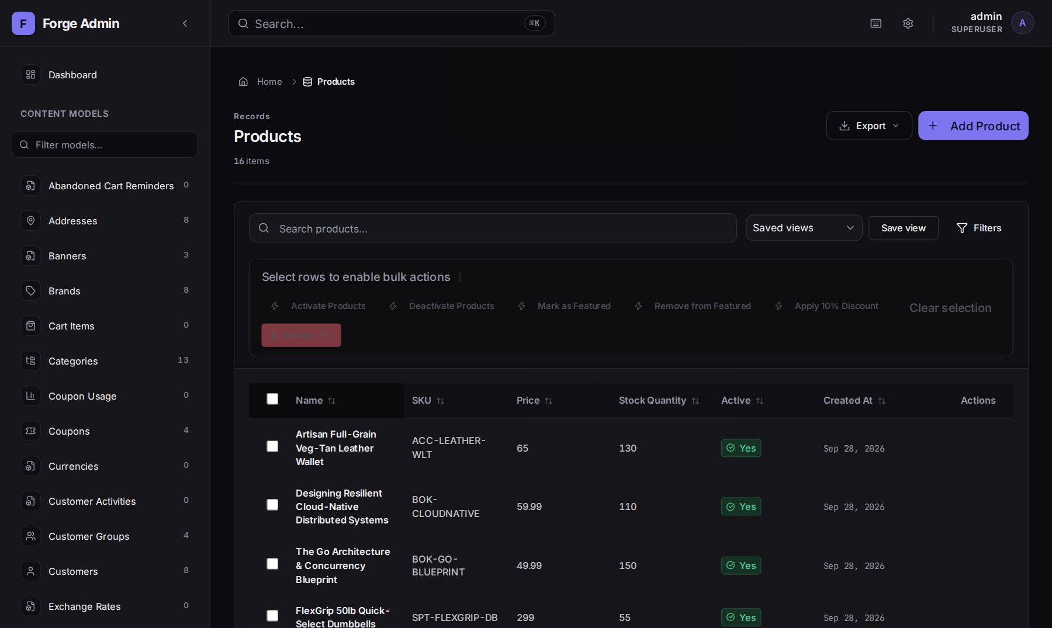Sort the table by Price column
1052x628 pixels.
click(x=534, y=400)
